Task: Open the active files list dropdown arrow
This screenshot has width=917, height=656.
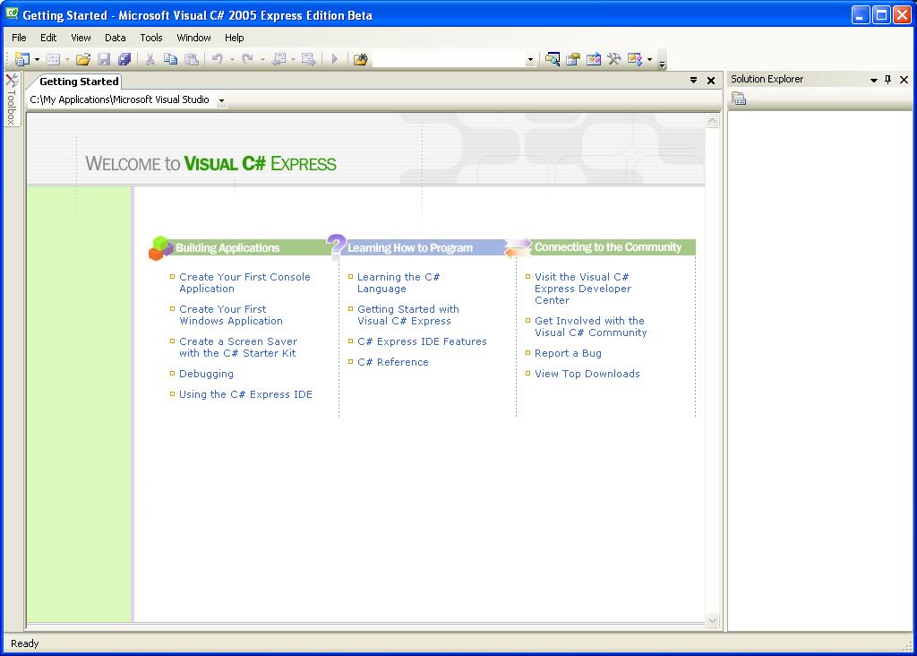Action: pyautogui.click(x=694, y=80)
